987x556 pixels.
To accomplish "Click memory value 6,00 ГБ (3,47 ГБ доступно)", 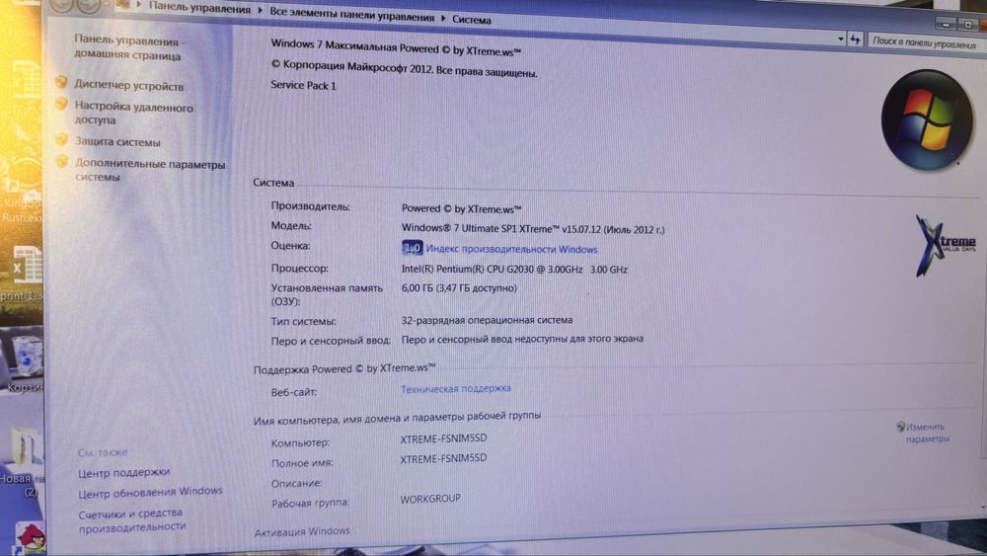I will point(459,287).
